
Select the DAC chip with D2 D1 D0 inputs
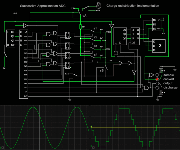tap(157, 24)
